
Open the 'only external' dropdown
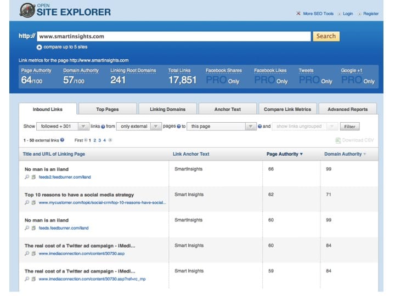click(138, 127)
